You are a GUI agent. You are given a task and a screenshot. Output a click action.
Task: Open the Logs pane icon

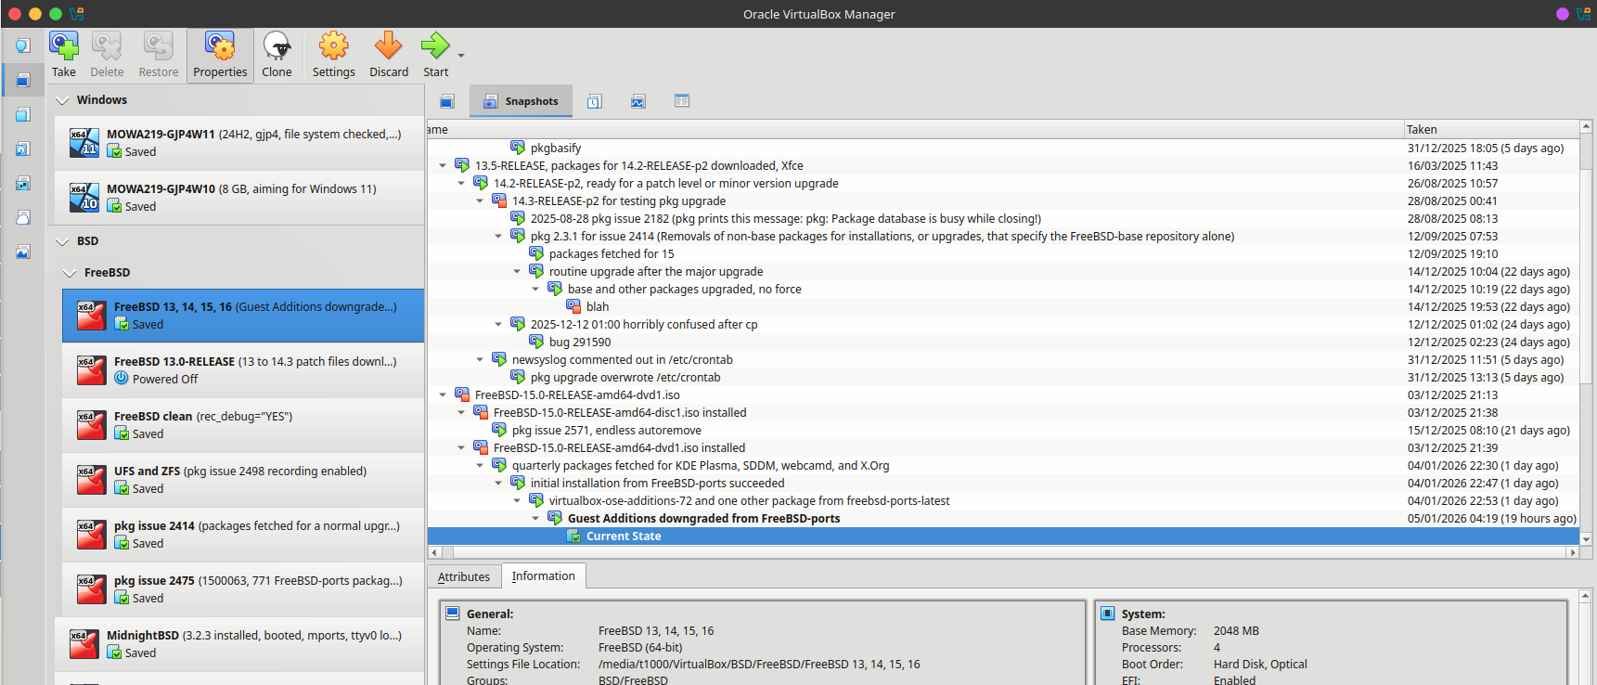point(595,101)
